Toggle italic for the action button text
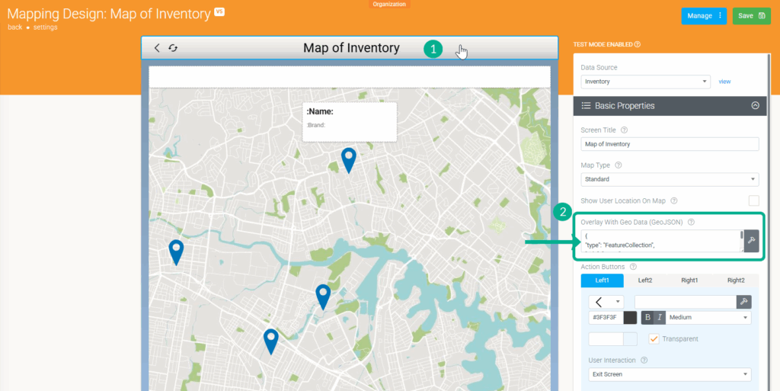The image size is (780, 391). point(660,317)
